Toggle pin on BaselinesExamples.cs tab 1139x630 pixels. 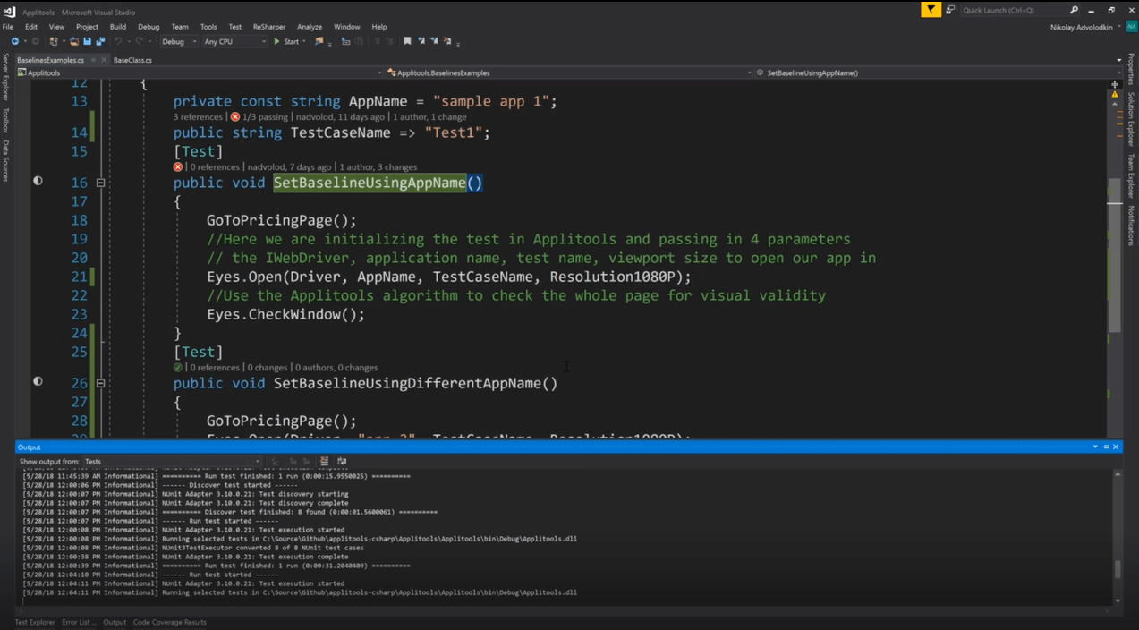coord(92,60)
